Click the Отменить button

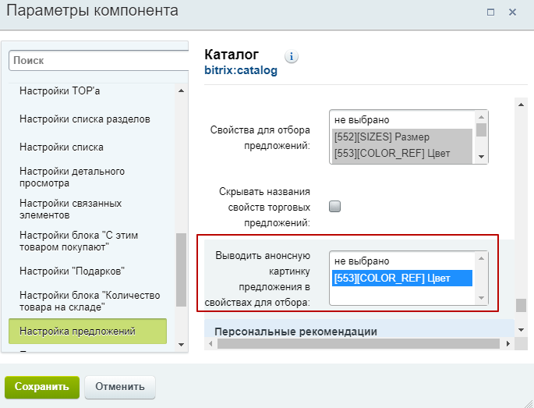click(x=120, y=387)
